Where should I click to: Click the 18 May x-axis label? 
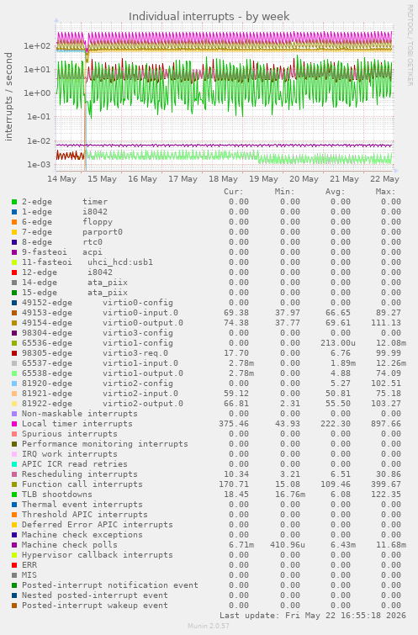(x=223, y=178)
